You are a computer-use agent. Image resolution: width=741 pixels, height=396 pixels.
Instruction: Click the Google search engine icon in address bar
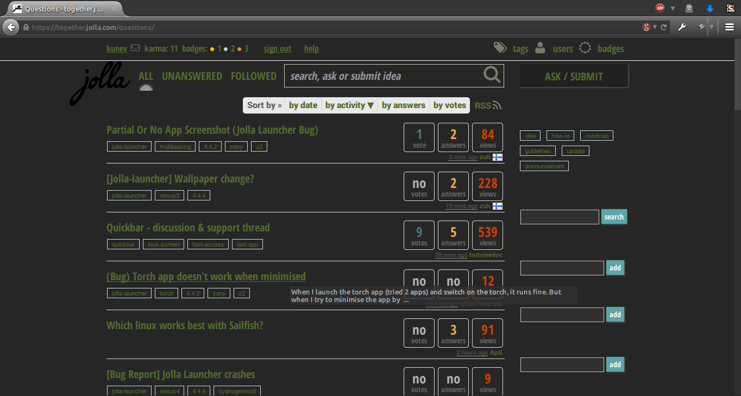coord(646,27)
